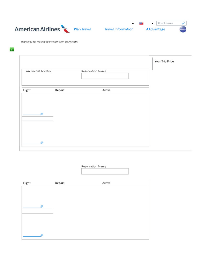Click the magnifier search icon

pyautogui.click(x=183, y=23)
